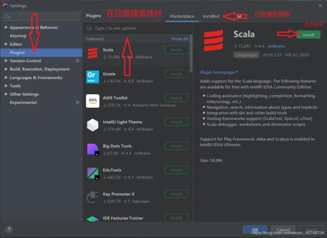Click the magnifier icon in the plugin search
327x238 pixels.
[x=89, y=28]
